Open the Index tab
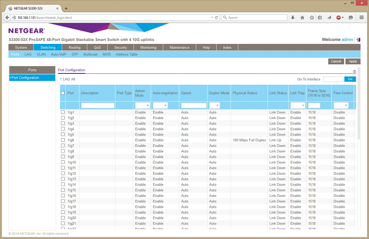 [227, 47]
